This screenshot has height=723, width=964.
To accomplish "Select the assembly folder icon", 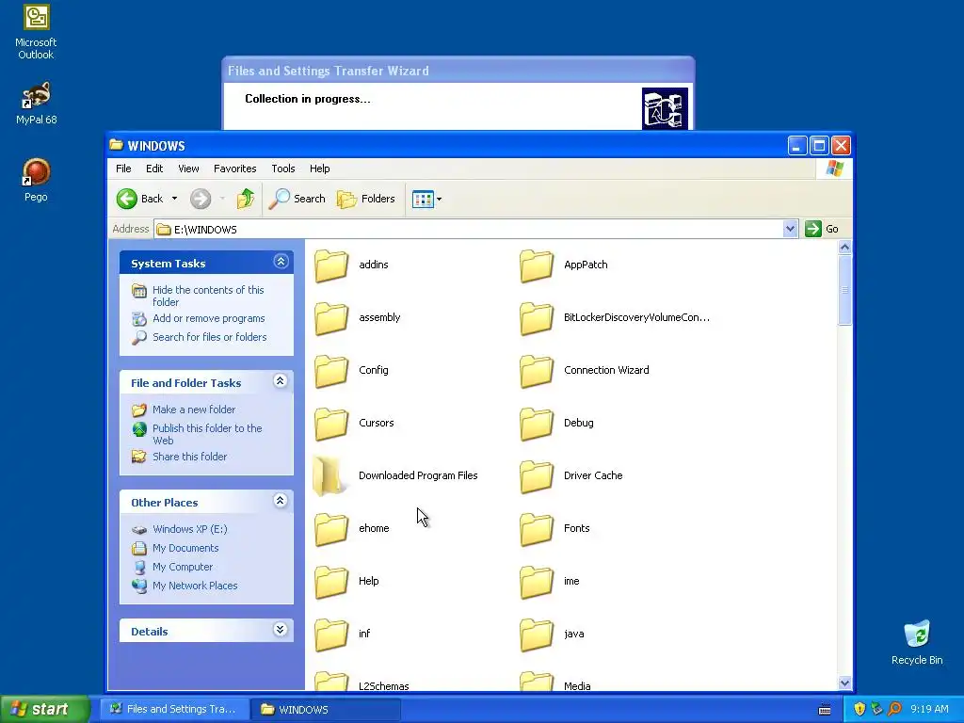I will click(331, 318).
